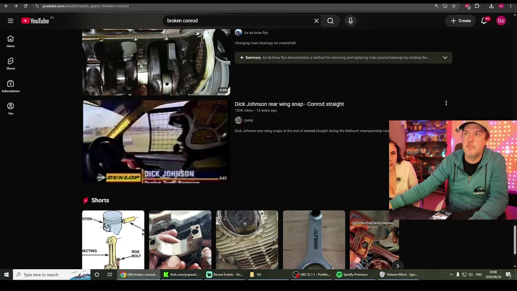The image size is (517, 291).
Task: Open the system tray volume control
Action: pyautogui.click(x=471, y=275)
